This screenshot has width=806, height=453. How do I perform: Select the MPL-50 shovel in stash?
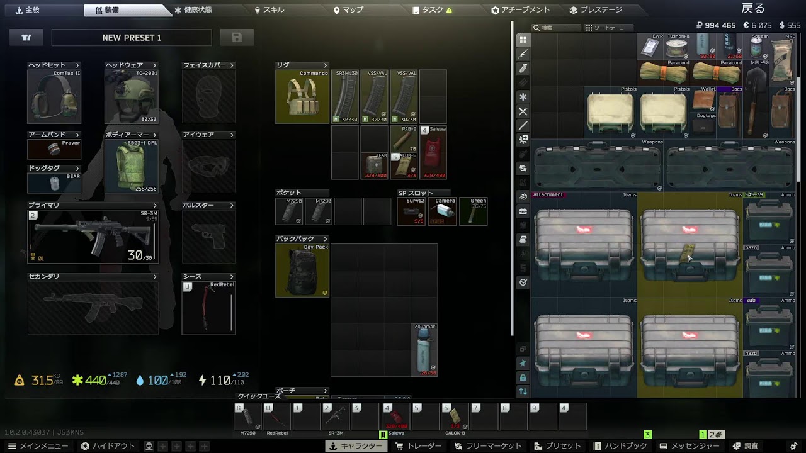[x=756, y=99]
